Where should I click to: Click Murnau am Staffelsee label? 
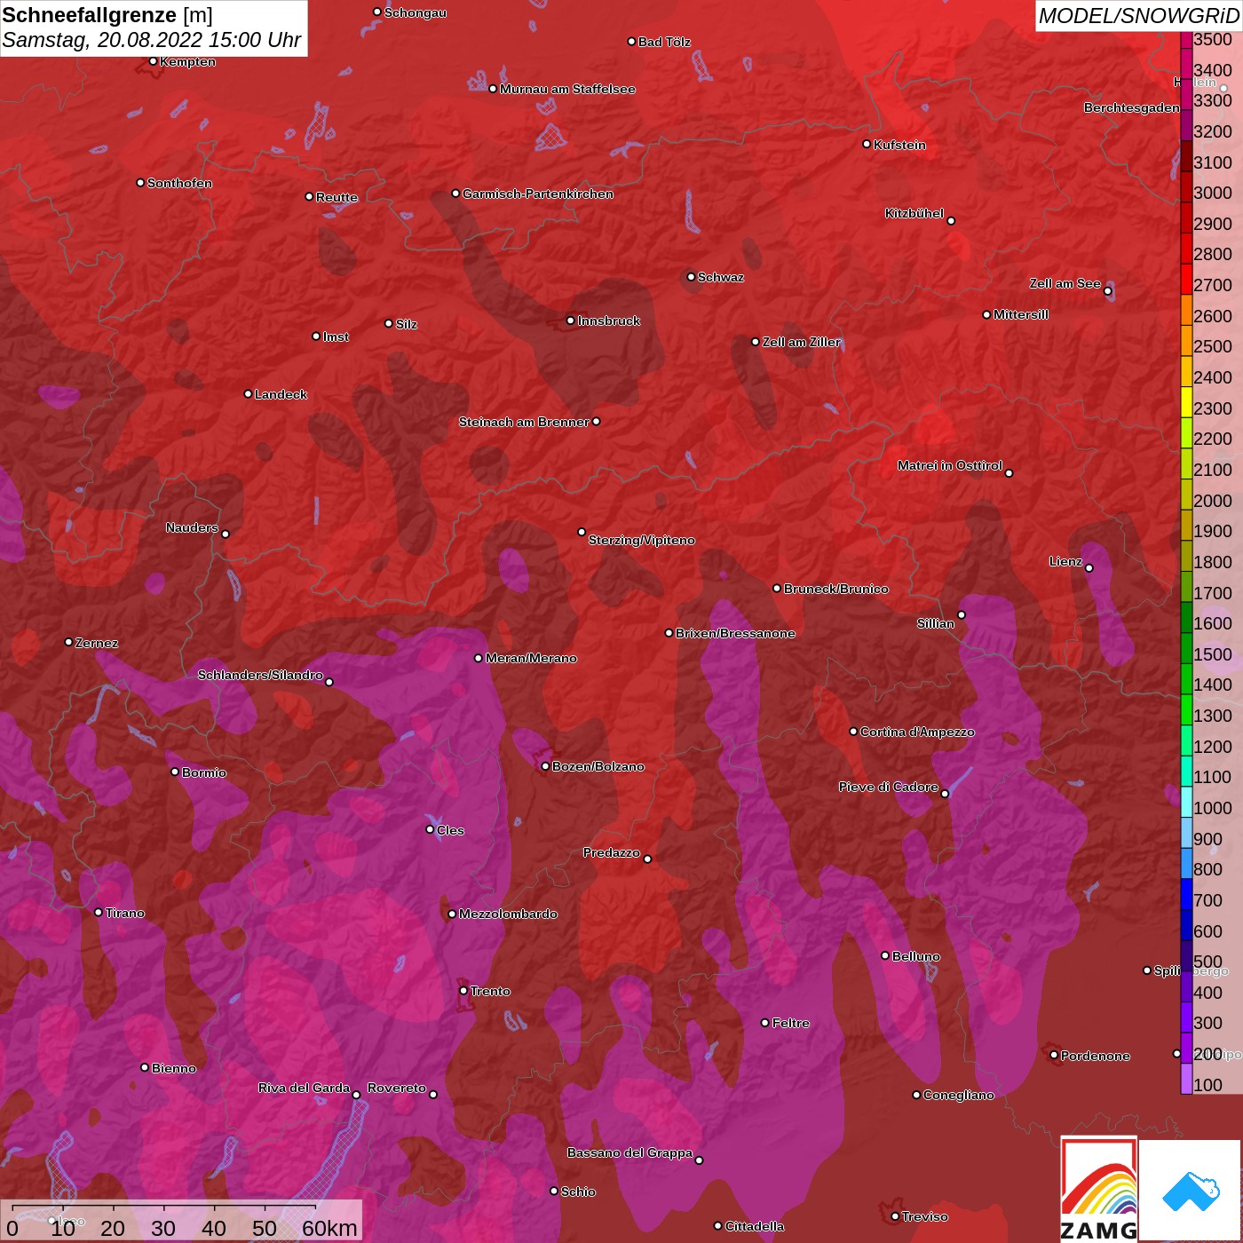click(x=567, y=89)
